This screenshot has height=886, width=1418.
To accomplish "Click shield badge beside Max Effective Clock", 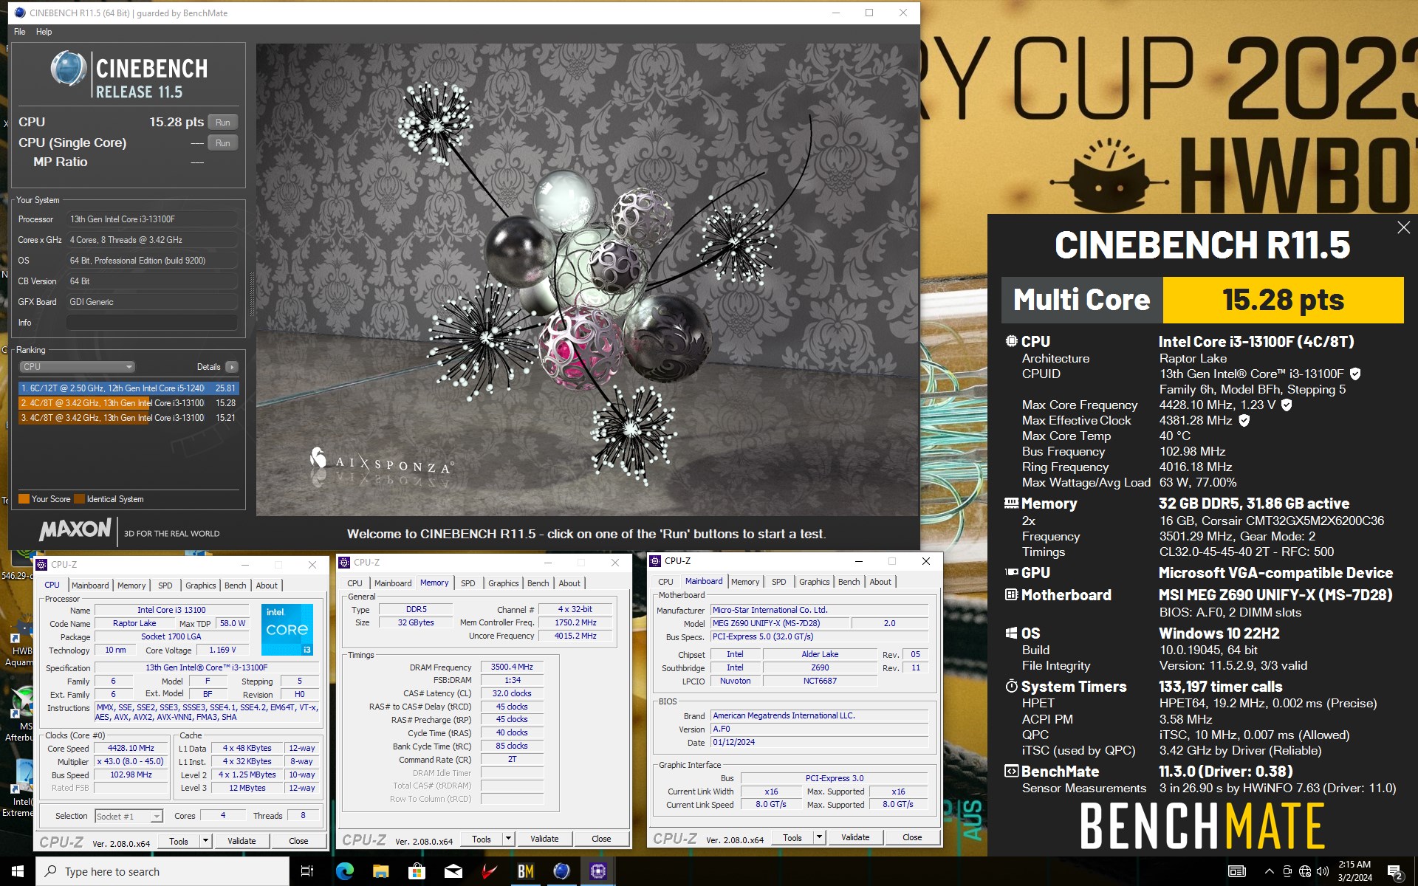I will click(1244, 421).
